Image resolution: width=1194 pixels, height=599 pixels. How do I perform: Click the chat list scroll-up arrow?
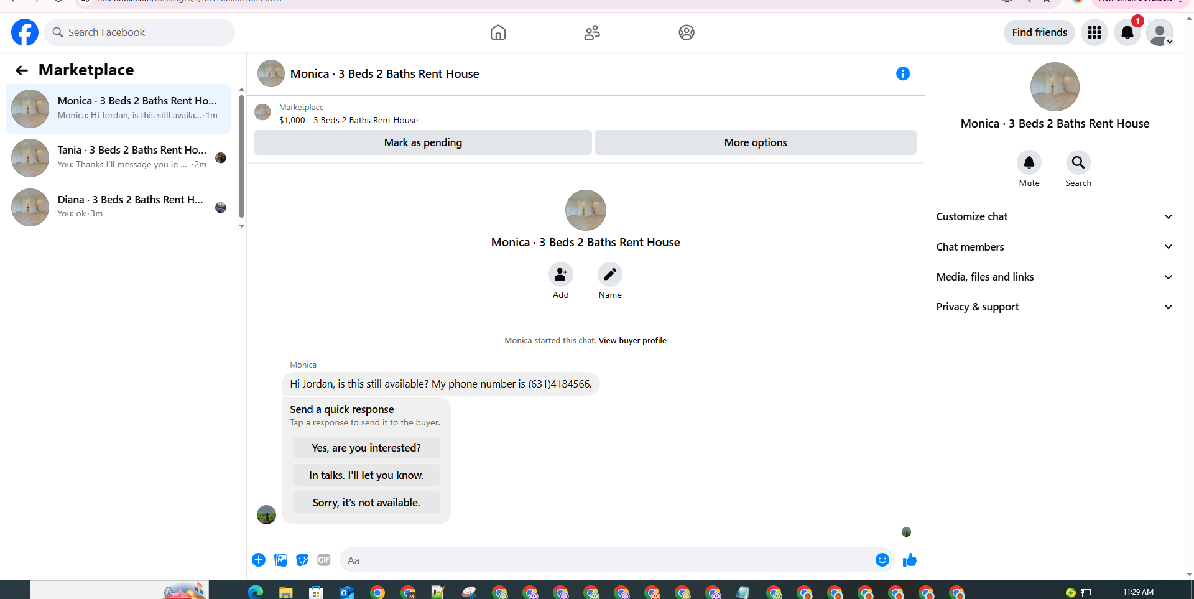click(x=241, y=90)
